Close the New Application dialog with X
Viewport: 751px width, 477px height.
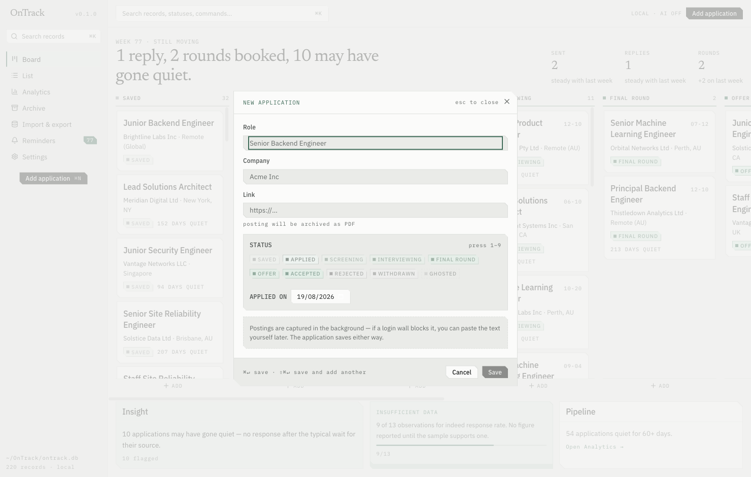(x=506, y=102)
